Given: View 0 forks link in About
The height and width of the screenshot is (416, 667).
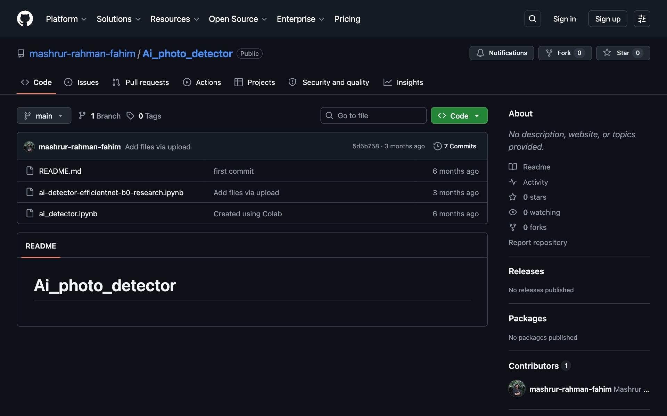Looking at the screenshot, I should 528,227.
